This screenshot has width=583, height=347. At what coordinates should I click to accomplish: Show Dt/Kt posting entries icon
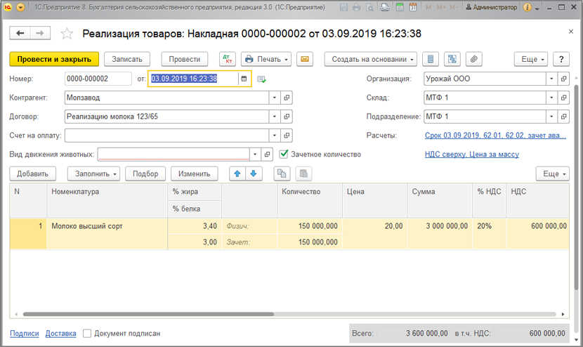tap(227, 59)
